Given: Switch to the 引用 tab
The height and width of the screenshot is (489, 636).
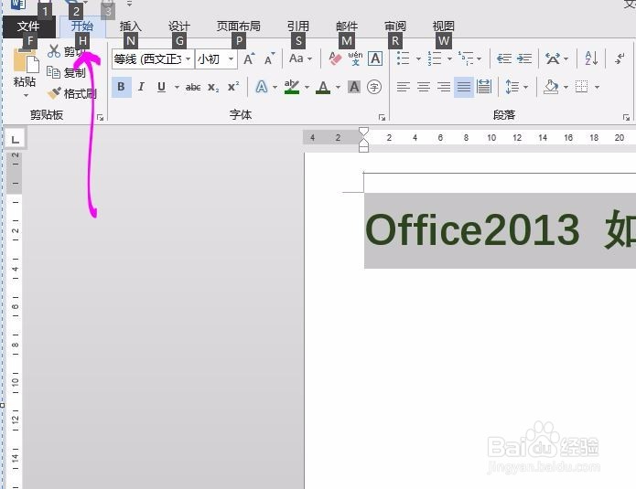Looking at the screenshot, I should [298, 27].
